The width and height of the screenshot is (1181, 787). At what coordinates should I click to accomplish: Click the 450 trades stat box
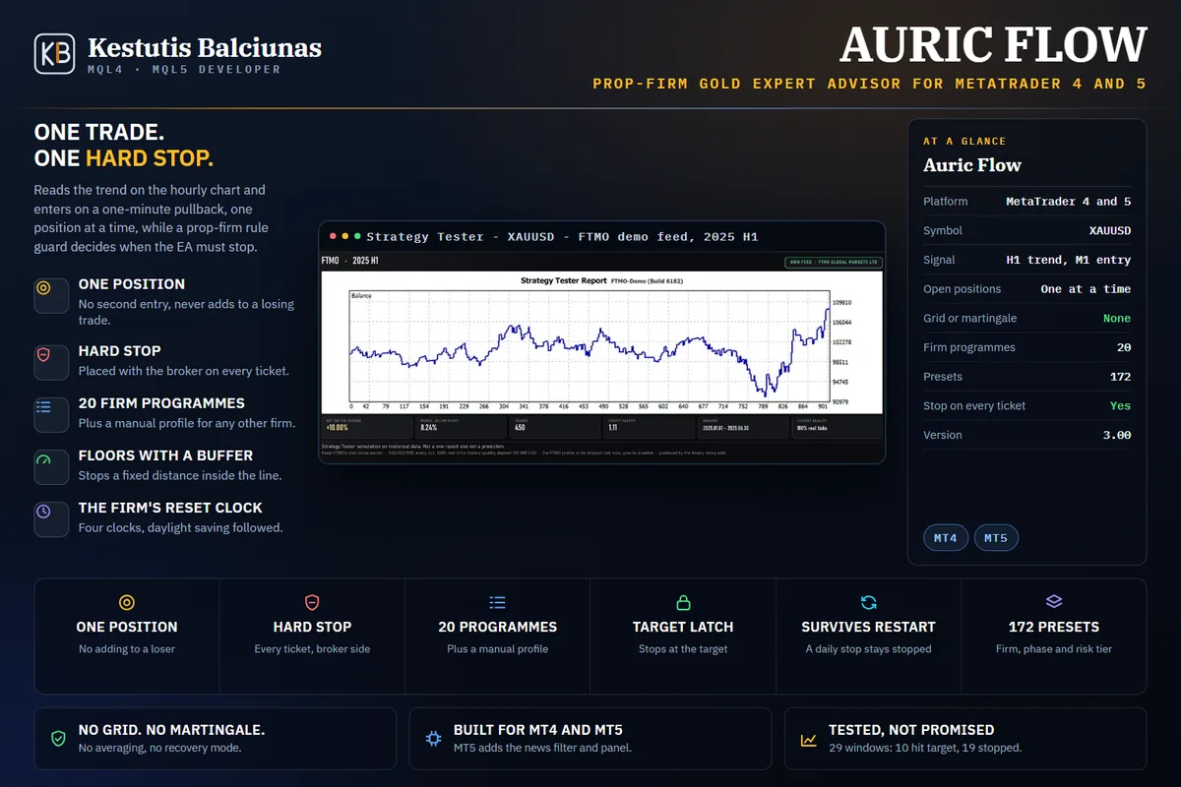pos(555,427)
